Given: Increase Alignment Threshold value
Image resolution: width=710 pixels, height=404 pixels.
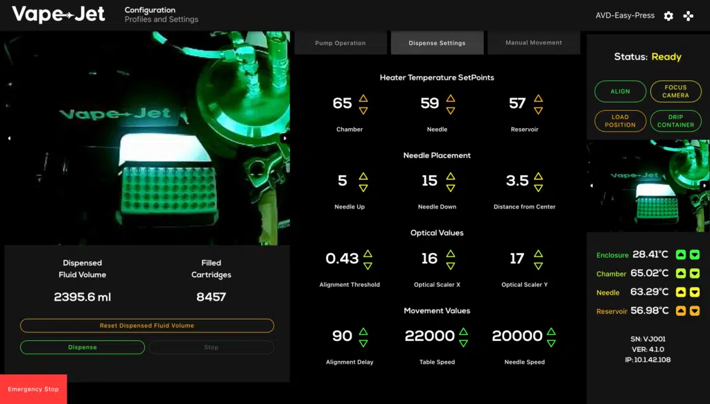Looking at the screenshot, I should point(367,254).
